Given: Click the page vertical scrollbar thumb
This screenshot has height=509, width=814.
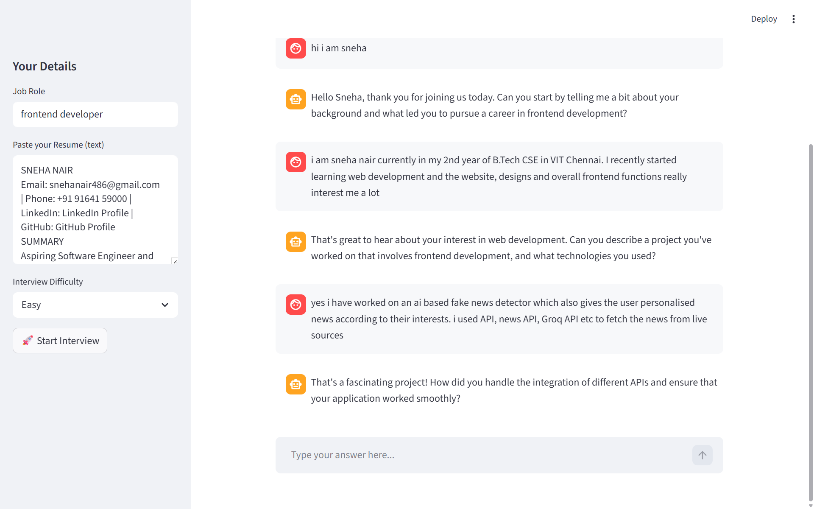Looking at the screenshot, I should (811, 322).
